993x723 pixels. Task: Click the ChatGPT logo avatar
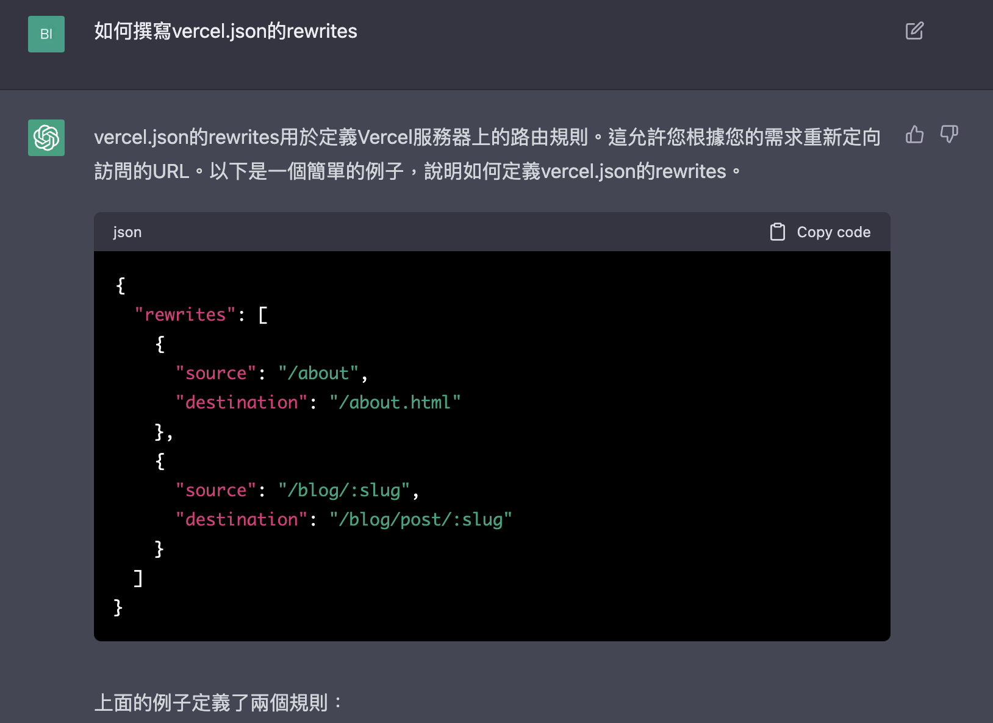click(46, 138)
